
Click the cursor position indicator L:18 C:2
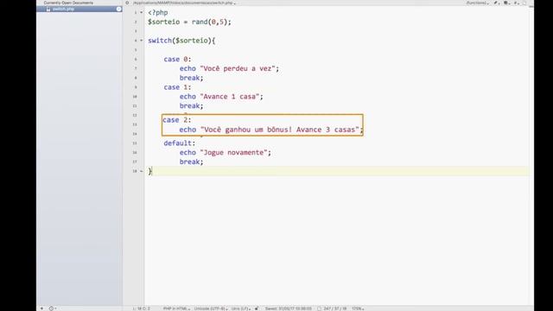142,308
